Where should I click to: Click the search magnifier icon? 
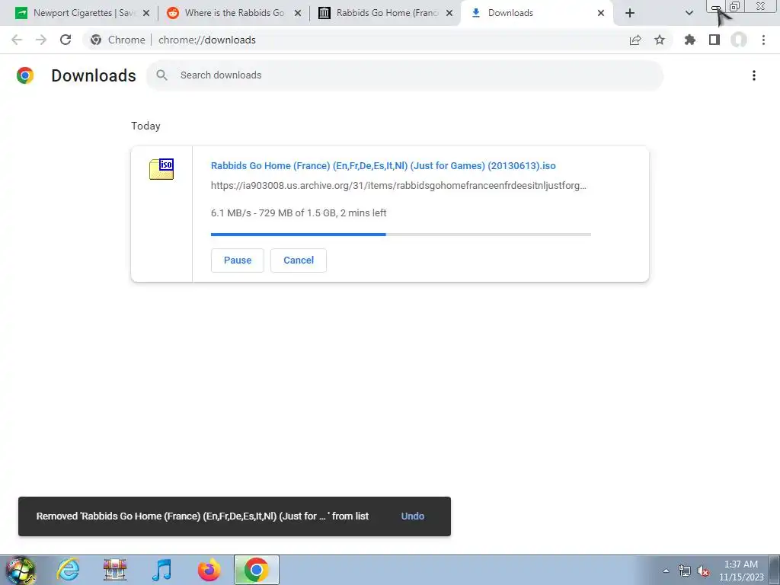pyautogui.click(x=161, y=75)
